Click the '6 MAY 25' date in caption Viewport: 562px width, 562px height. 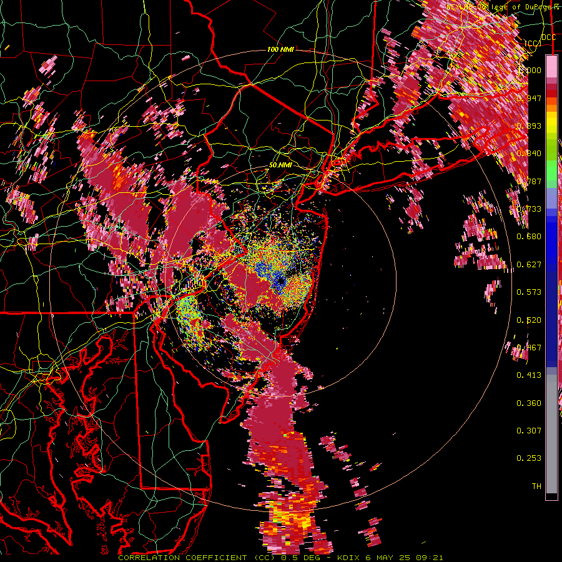coord(388,558)
